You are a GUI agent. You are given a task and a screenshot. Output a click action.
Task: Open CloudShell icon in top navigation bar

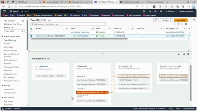pos(144,11)
